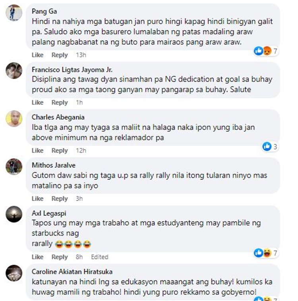Viewport: 298px width, 301px height.
Task: Open the Mithos Jaralve name link
Action: click(x=54, y=165)
